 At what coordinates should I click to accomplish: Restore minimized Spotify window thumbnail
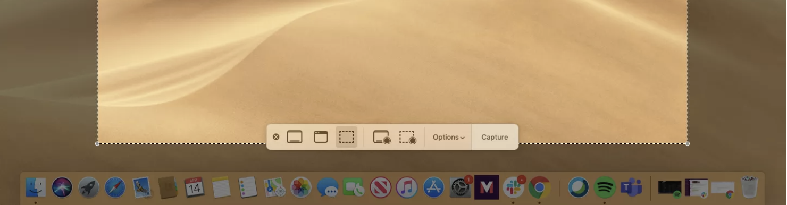pos(670,188)
